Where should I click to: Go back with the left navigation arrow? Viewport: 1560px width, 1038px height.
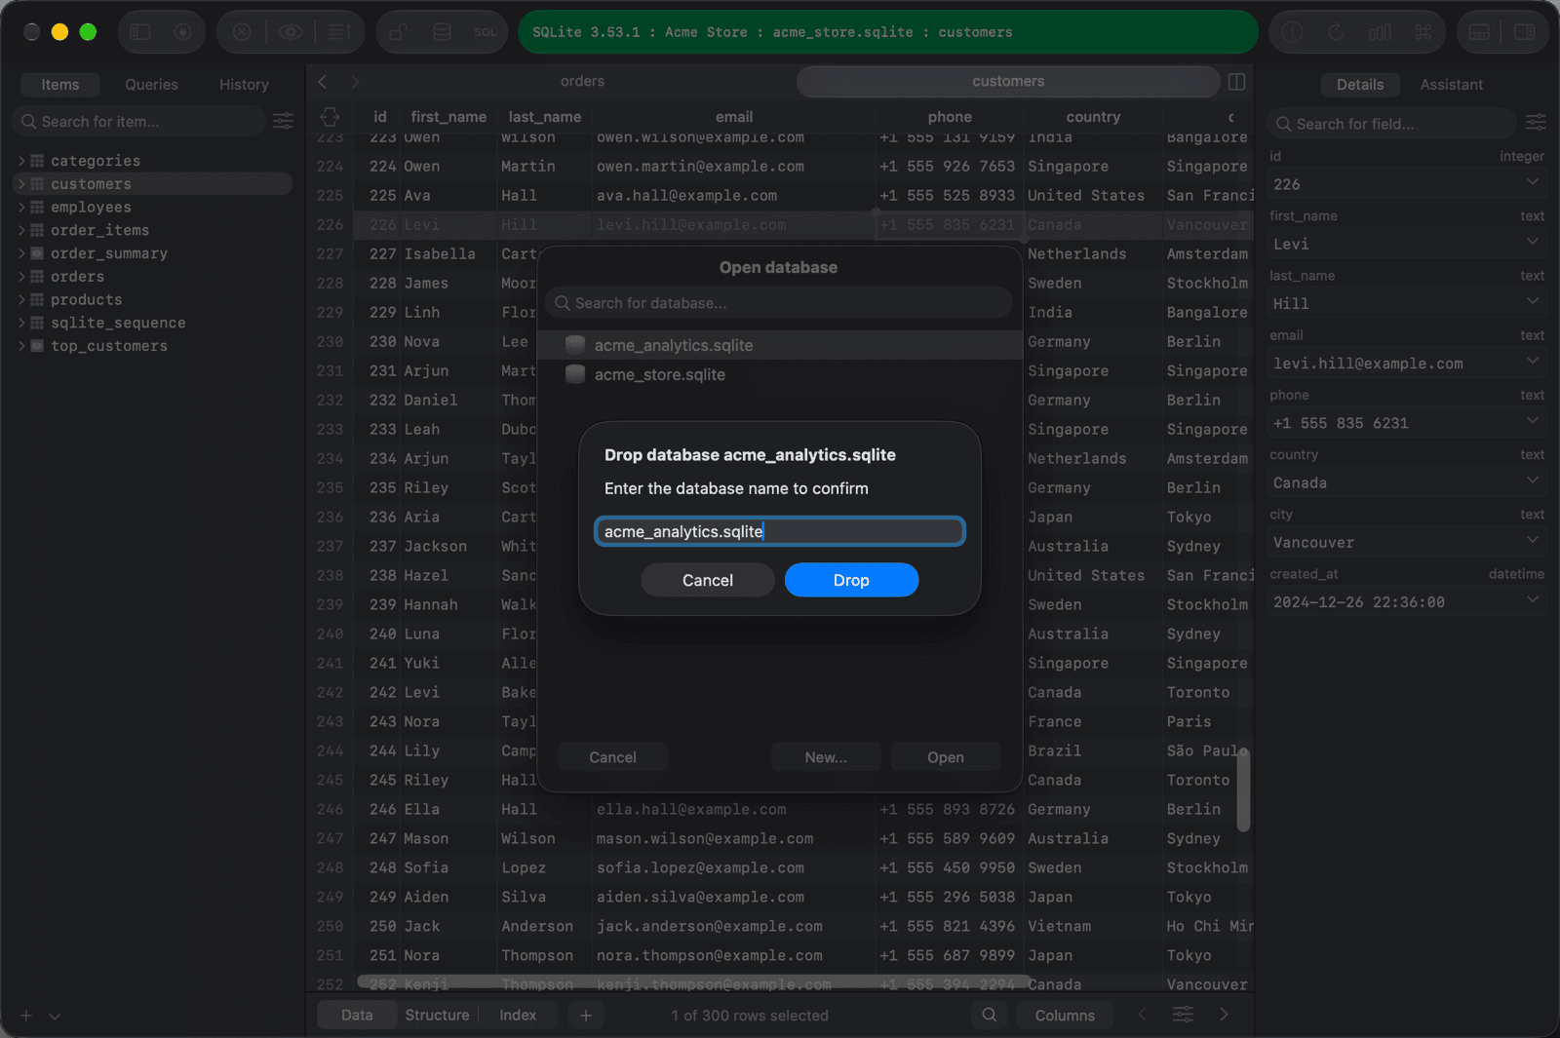[323, 82]
